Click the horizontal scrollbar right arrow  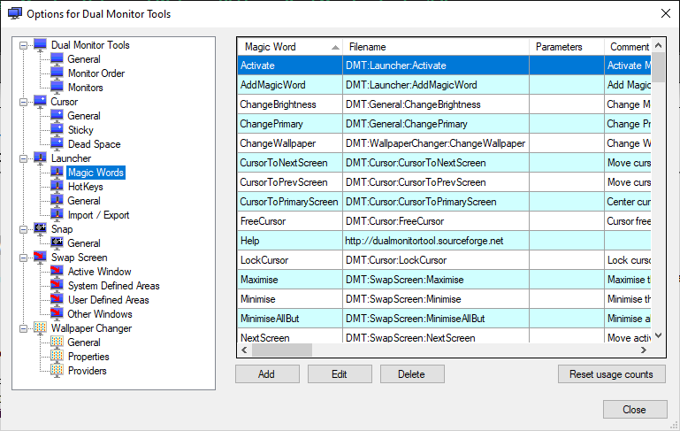[644, 350]
